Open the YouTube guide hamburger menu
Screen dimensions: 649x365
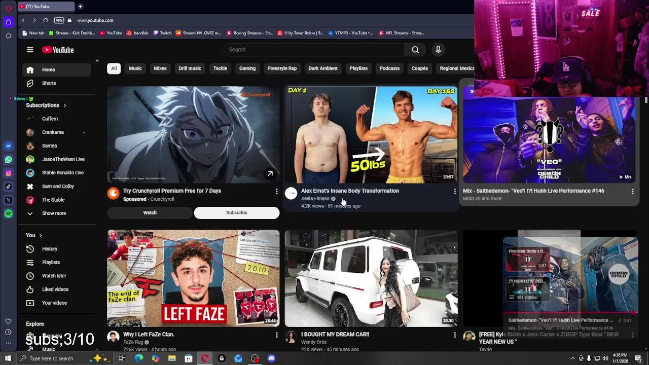(30, 50)
